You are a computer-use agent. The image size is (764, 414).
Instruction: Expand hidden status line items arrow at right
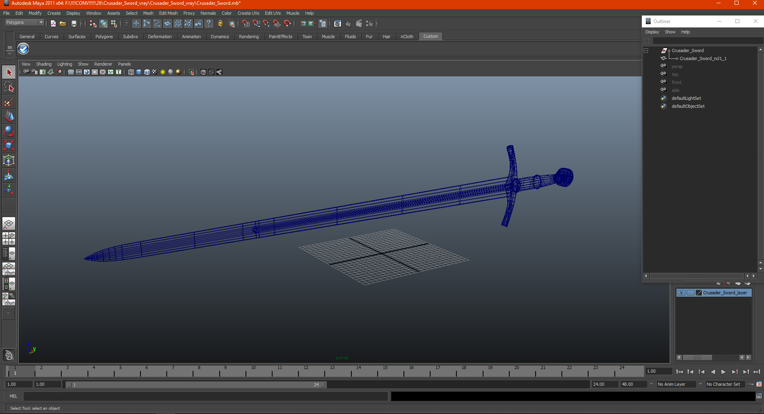tap(376, 24)
